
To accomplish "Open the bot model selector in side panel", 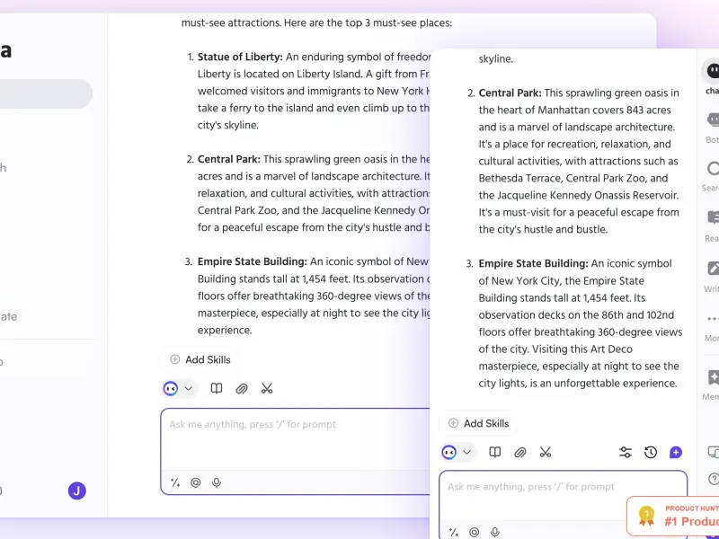I will pos(457,453).
